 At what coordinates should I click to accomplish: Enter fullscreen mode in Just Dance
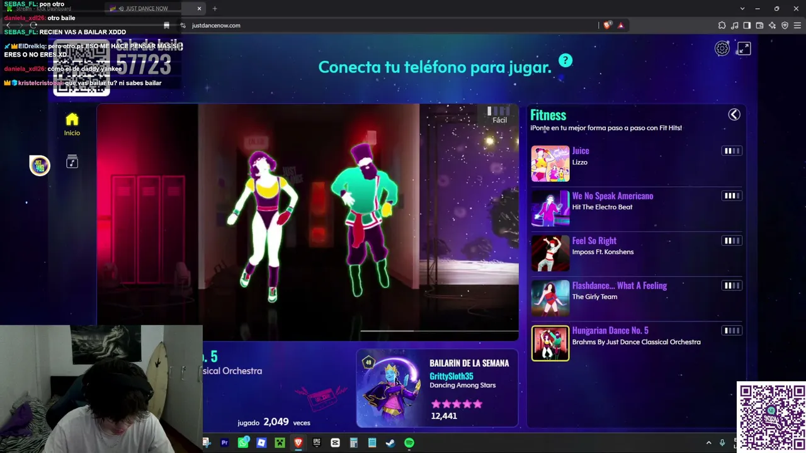[744, 48]
